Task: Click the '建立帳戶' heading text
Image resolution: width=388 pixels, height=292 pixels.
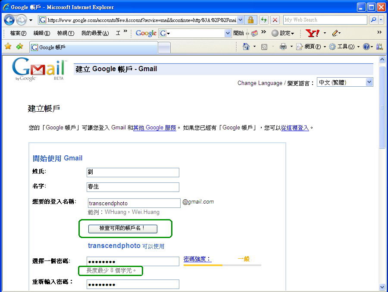Action: tap(44, 109)
